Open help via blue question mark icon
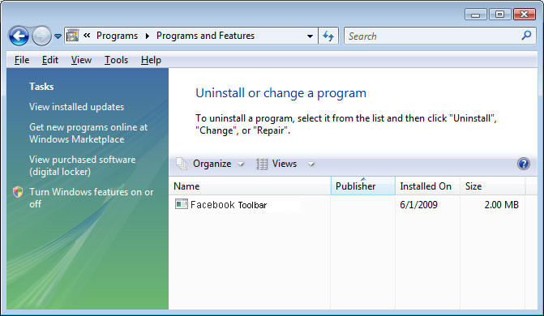Viewport: 544px width, 316px height. (523, 164)
